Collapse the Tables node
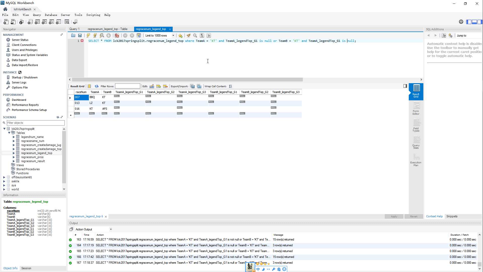 pos(9,133)
